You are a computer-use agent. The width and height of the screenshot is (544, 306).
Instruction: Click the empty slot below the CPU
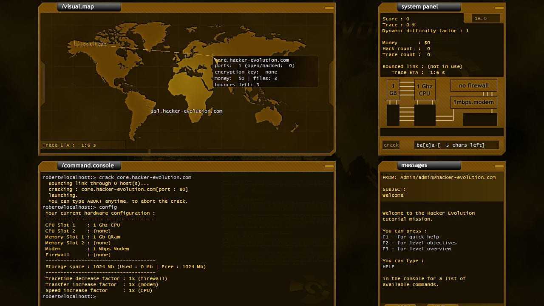[425, 115]
